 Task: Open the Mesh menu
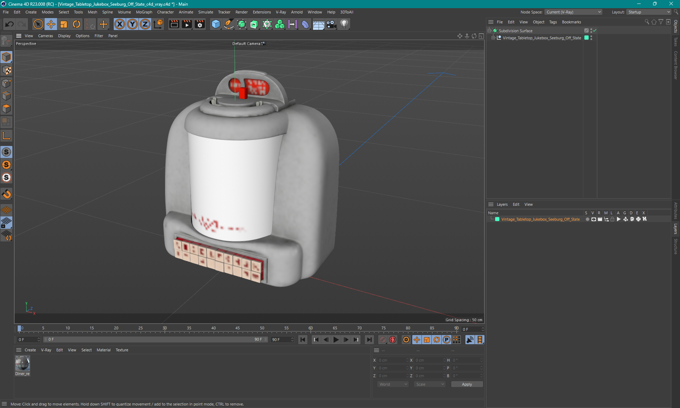(92, 12)
